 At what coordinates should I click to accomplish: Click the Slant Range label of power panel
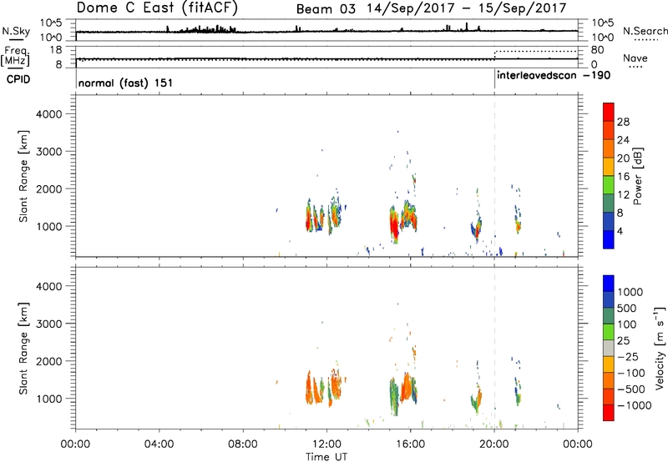point(23,176)
